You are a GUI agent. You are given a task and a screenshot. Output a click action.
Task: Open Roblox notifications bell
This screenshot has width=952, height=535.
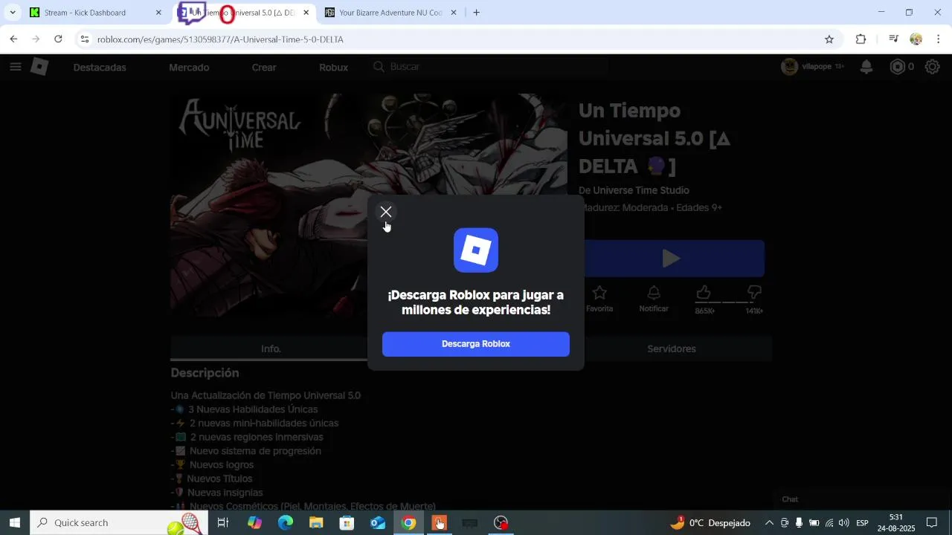[x=866, y=67]
